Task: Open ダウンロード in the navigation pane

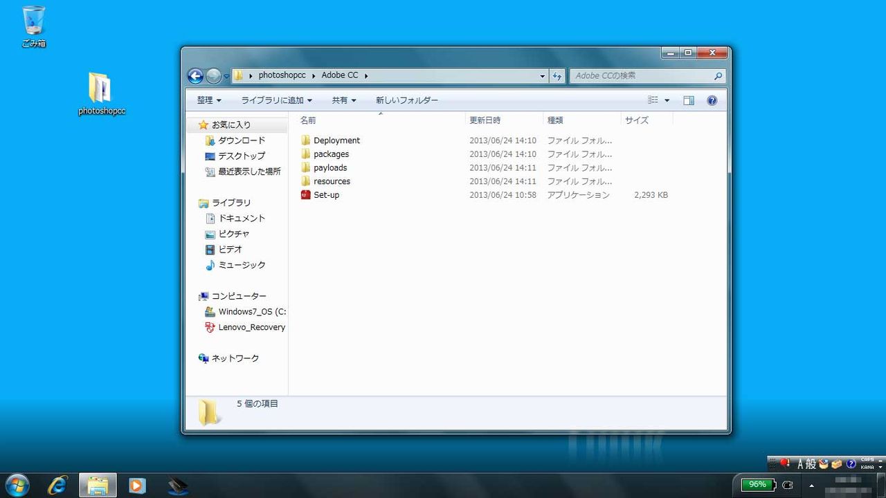Action: point(242,140)
